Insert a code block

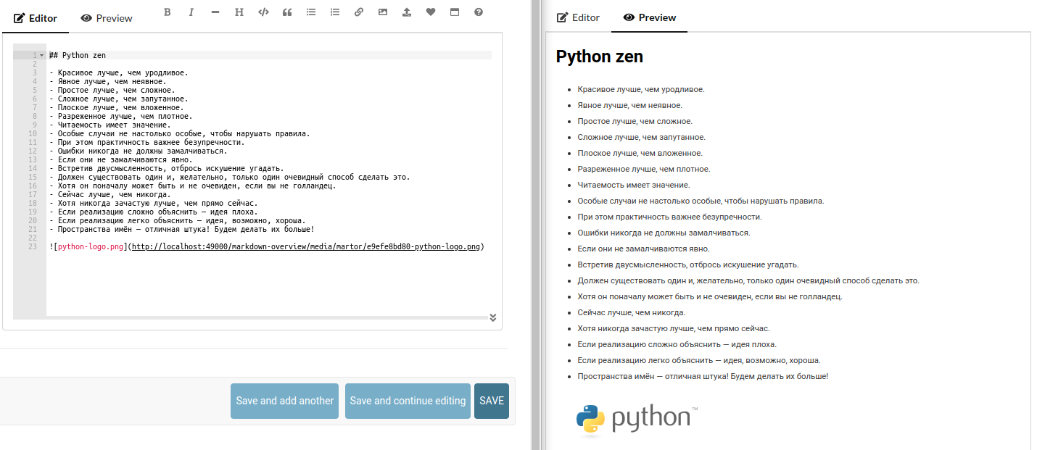tap(263, 12)
